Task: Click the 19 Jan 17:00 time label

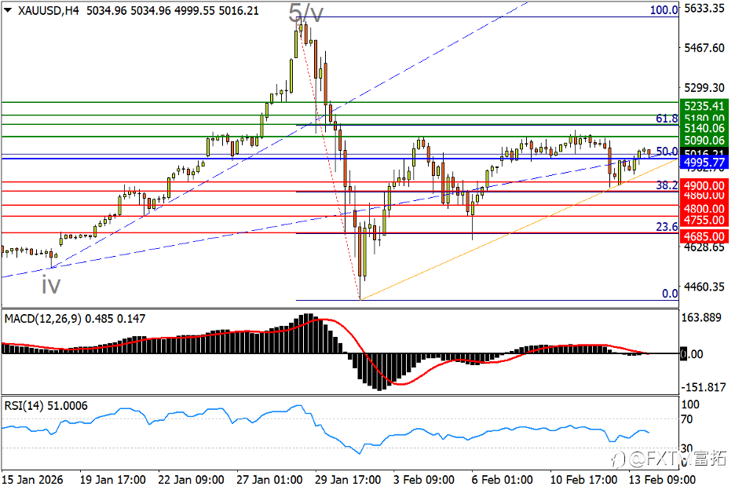Action: point(112,480)
